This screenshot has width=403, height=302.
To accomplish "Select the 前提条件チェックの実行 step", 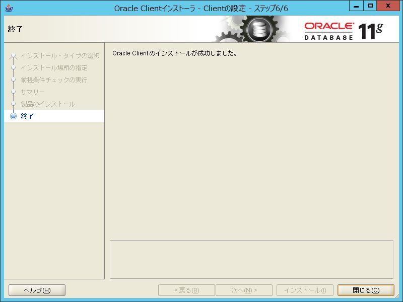I will coord(54,80).
